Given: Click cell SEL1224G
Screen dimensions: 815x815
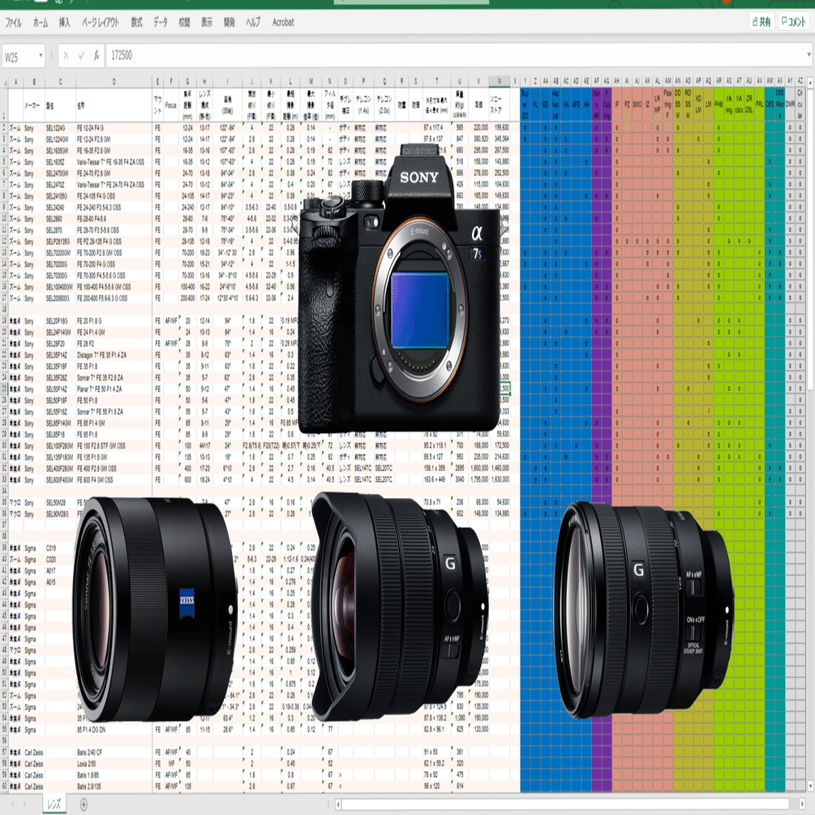Looking at the screenshot, I should pyautogui.click(x=60, y=128).
